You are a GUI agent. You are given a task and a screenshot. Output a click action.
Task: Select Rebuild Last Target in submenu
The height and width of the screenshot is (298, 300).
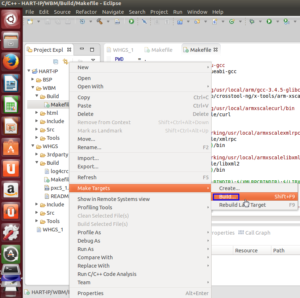pos(254,205)
